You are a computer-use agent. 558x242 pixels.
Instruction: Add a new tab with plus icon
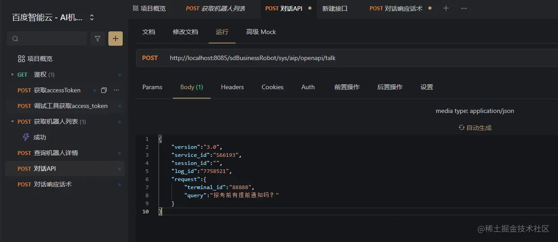pos(446,8)
